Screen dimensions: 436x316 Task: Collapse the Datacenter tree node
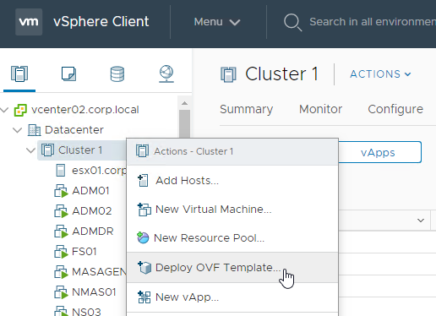coord(17,130)
